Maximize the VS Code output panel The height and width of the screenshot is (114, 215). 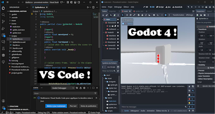pyautogui.click(x=93, y=88)
